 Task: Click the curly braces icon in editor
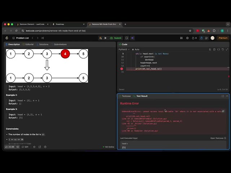(219, 49)
